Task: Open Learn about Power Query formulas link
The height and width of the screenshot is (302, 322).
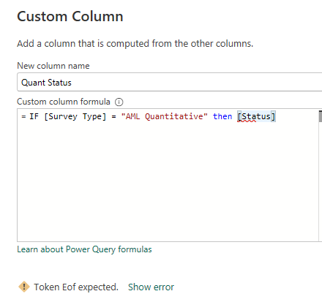Action: [x=84, y=249]
